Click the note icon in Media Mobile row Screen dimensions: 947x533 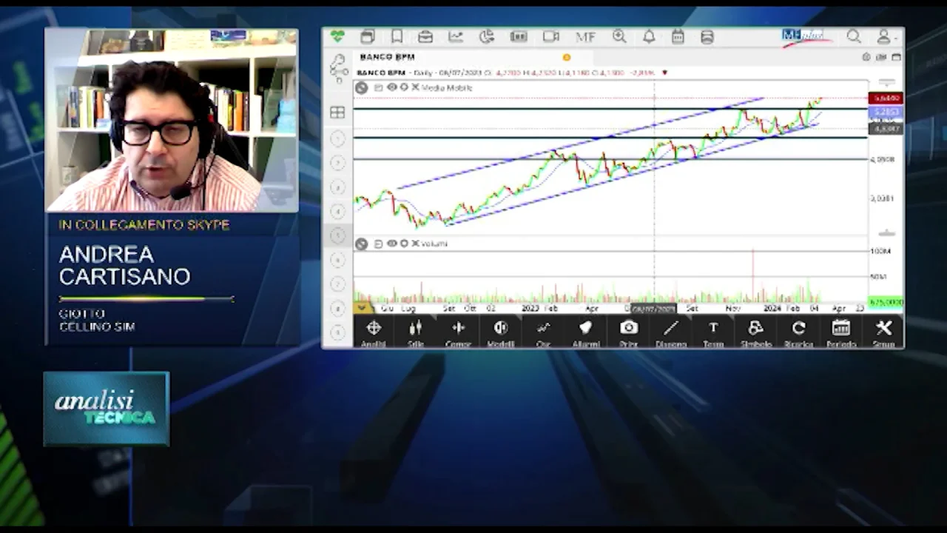coord(378,87)
